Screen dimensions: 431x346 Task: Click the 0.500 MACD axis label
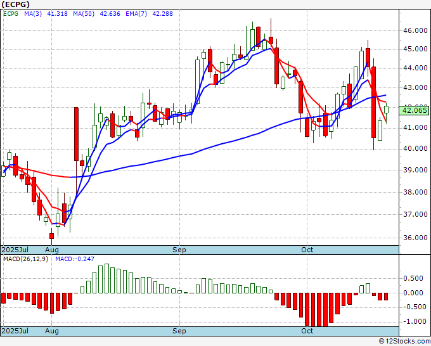pos(413,278)
